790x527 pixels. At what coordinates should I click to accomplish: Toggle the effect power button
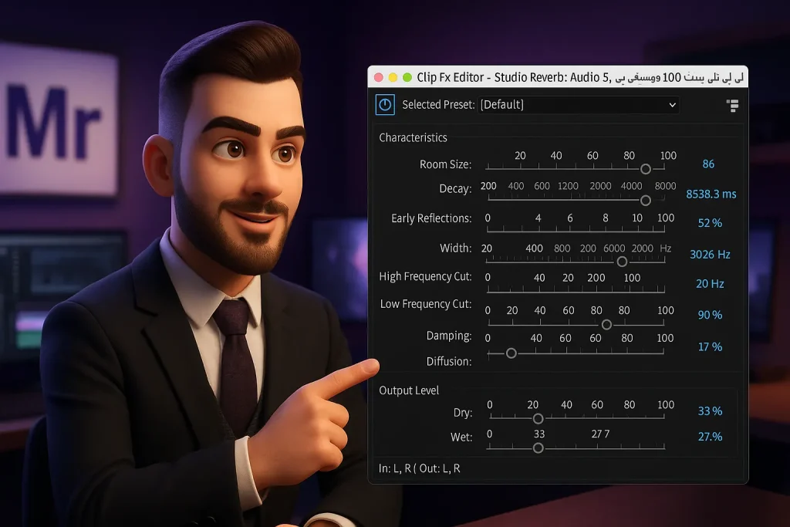[x=385, y=105]
